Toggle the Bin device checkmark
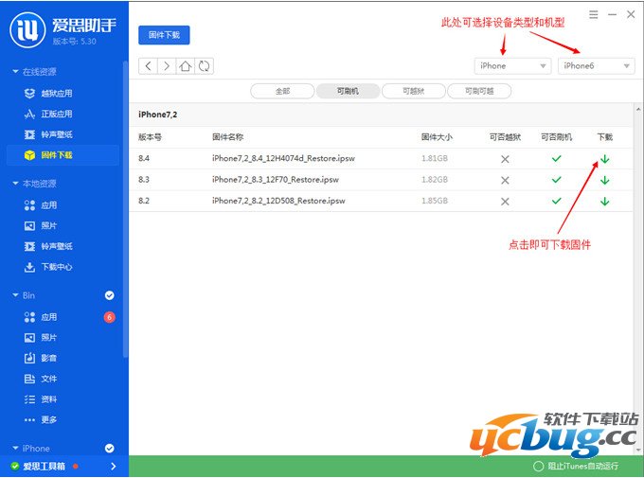Image resolution: width=644 pixels, height=478 pixels. (109, 295)
